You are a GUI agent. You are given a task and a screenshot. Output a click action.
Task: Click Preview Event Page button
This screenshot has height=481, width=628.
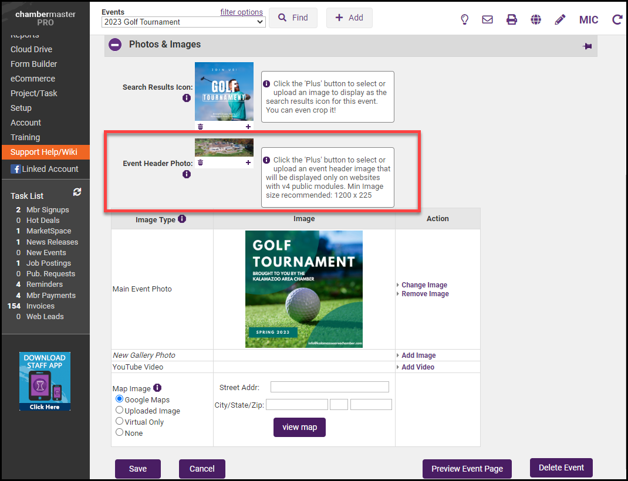(x=467, y=469)
